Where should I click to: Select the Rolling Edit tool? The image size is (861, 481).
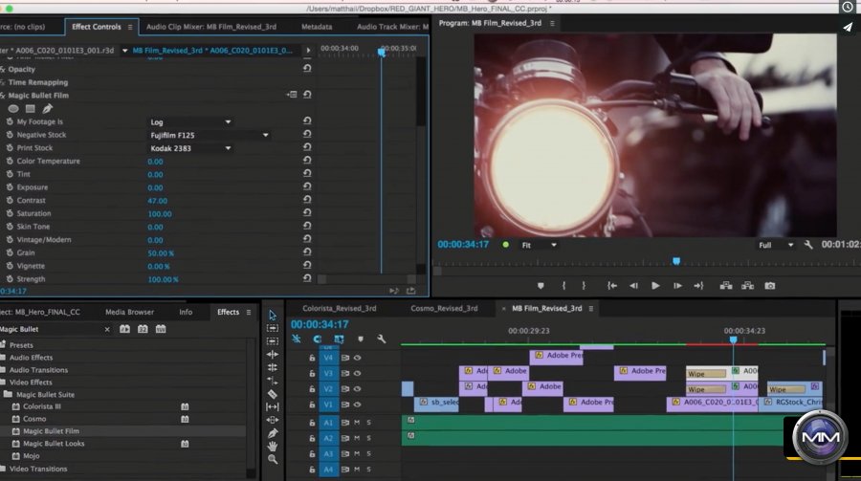coord(273,367)
